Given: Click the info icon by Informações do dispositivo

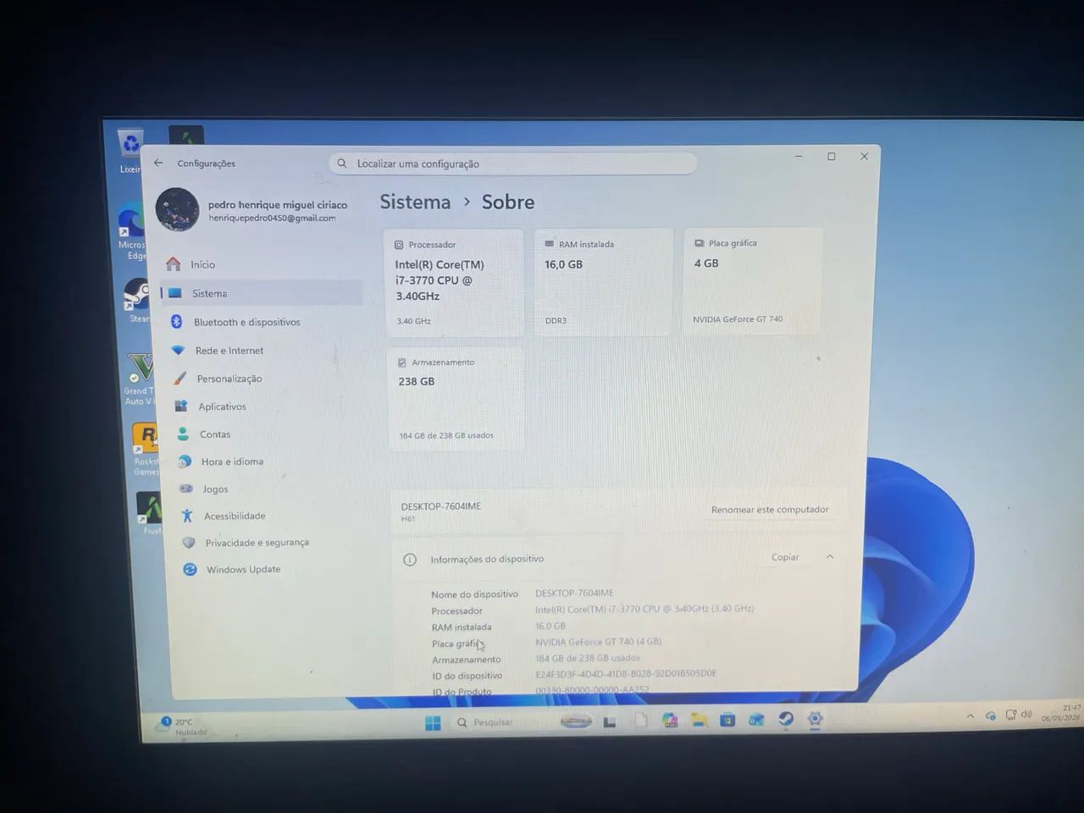Looking at the screenshot, I should [410, 560].
